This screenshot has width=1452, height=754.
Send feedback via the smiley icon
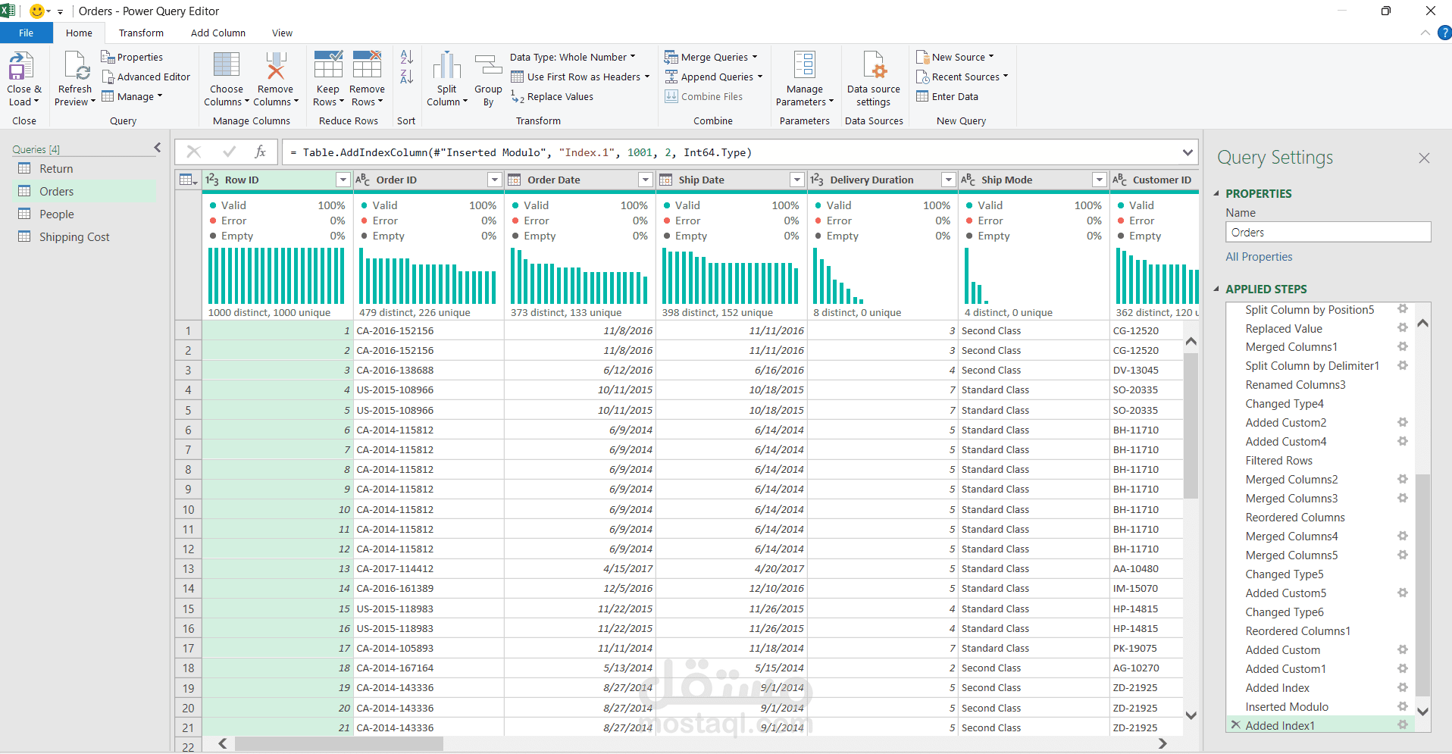coord(36,11)
